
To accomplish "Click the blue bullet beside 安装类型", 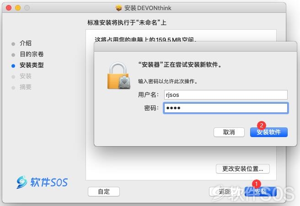I will [13, 66].
